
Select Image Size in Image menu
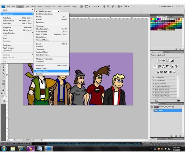(17, 27)
